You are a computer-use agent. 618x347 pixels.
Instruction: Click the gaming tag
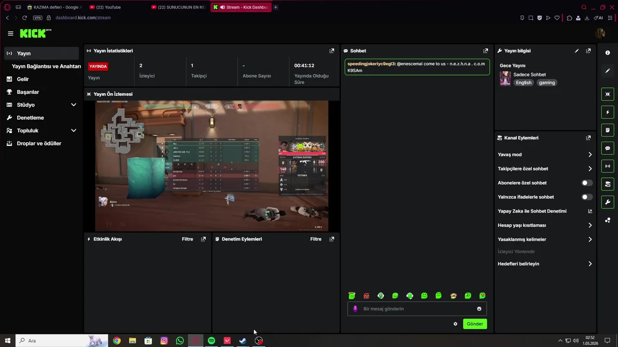pos(547,83)
